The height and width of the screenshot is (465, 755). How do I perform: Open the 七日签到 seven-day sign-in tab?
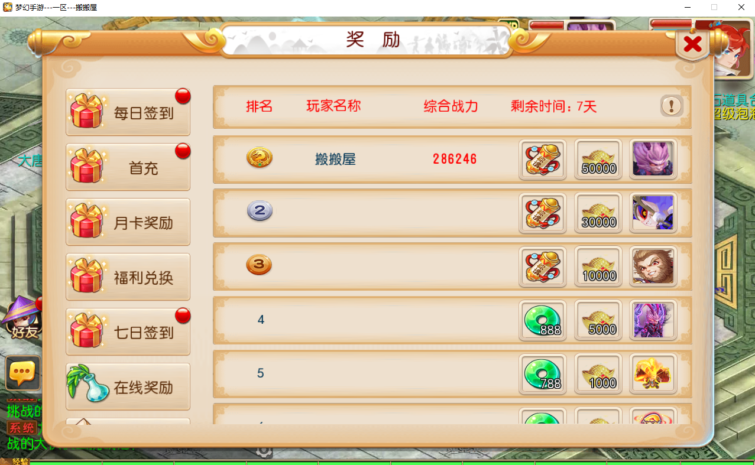point(128,332)
